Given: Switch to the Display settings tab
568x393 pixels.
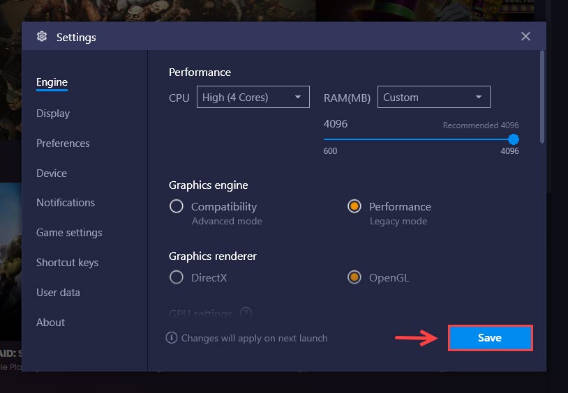Looking at the screenshot, I should 53,114.
